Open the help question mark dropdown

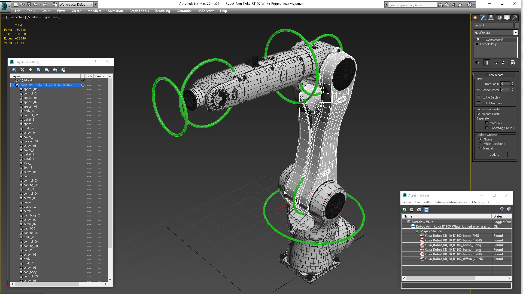tap(474, 5)
